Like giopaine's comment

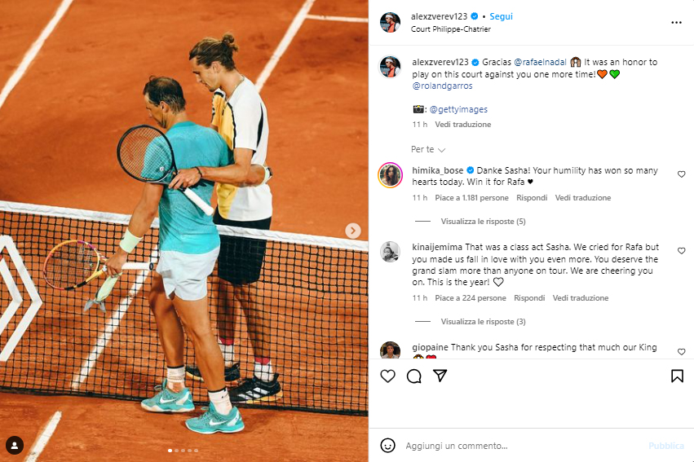tap(682, 352)
